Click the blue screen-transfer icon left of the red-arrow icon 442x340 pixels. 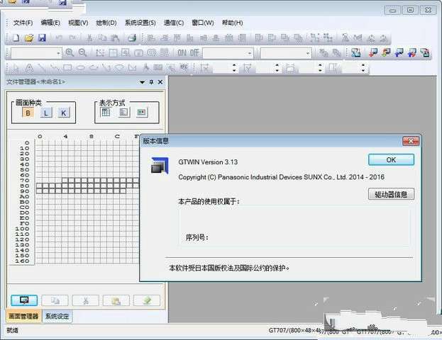355,52
